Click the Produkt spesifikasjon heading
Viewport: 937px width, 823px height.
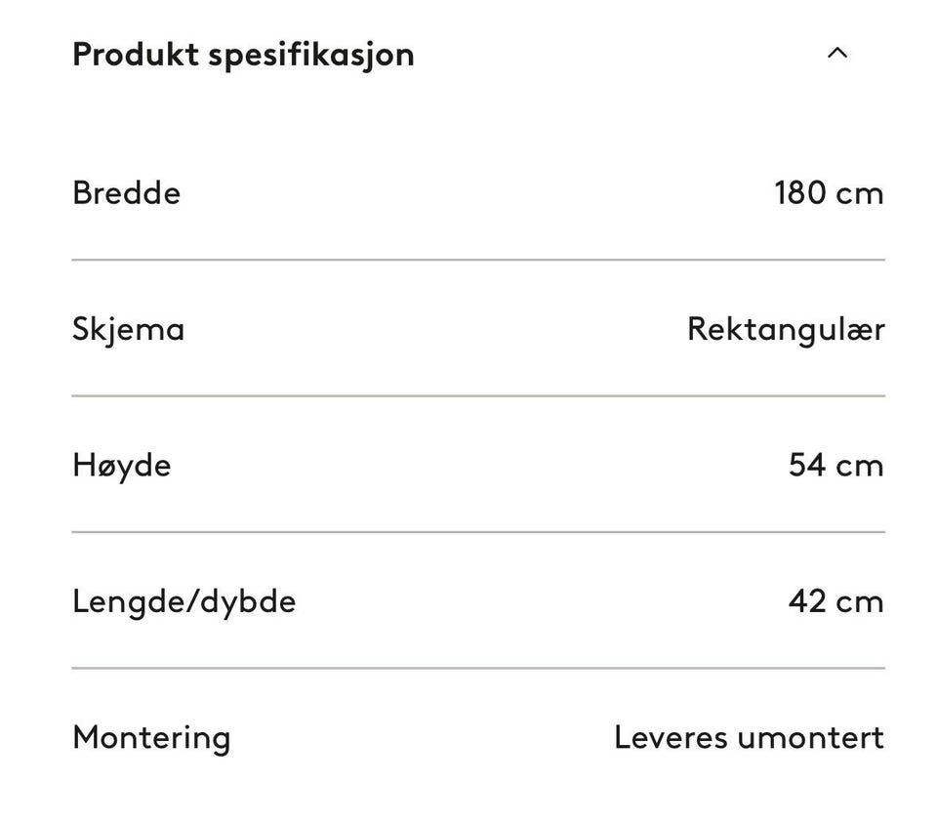[x=243, y=54]
